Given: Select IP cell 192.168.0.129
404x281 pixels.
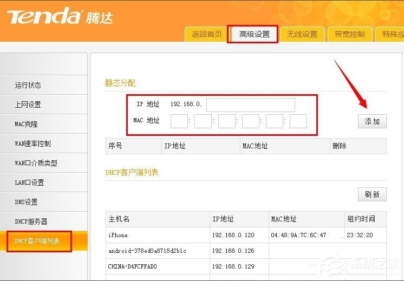Looking at the screenshot, I should pos(239,266).
